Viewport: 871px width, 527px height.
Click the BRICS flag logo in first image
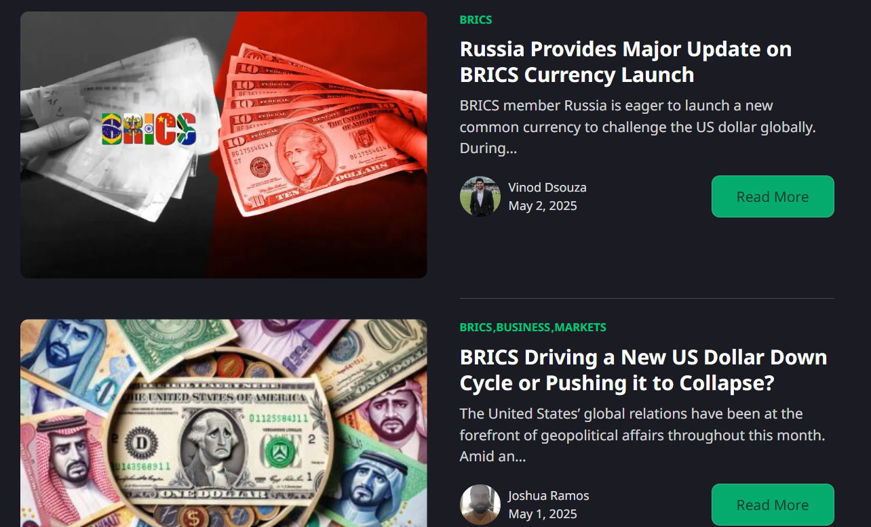coord(149,129)
